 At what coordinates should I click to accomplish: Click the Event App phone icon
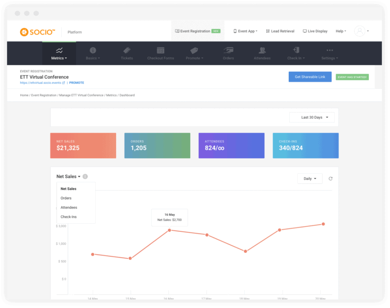click(235, 31)
